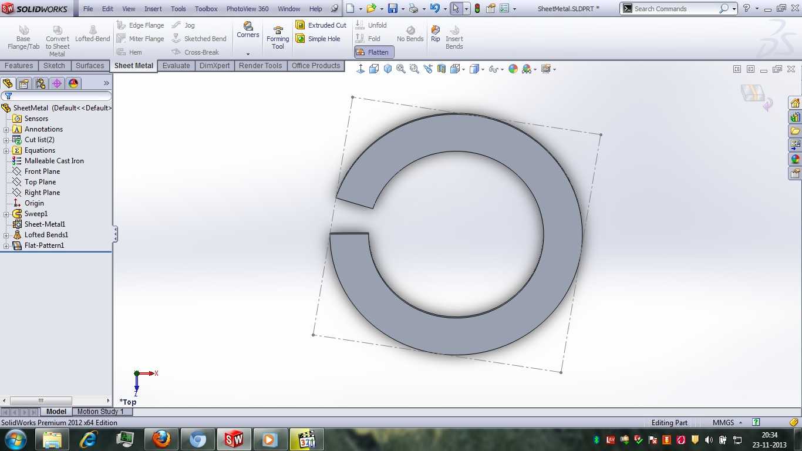This screenshot has height=451, width=802.
Task: Click the Base Flange/Tab tool
Action: 23,38
